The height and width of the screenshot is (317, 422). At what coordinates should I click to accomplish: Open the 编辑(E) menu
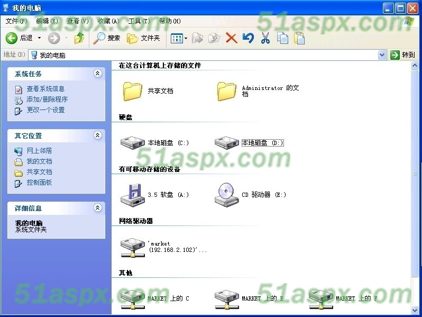point(47,21)
